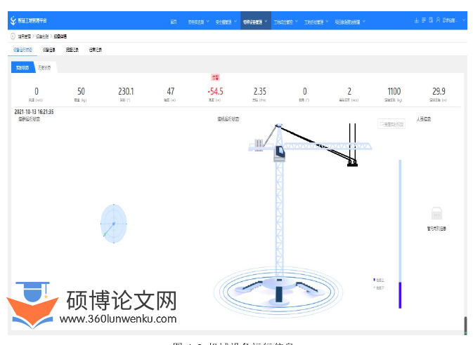The height and width of the screenshot is (345, 473).
Task: Click the vertical height progress bar's purple segment
Action: coord(400,295)
